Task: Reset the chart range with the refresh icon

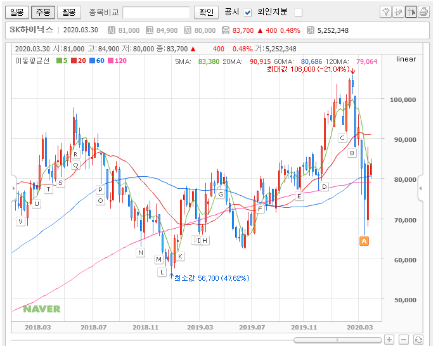Action: pos(418,340)
